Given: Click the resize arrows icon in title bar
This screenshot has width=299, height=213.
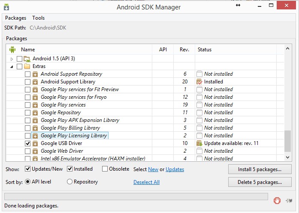Looking at the screenshot, I should [238, 5].
